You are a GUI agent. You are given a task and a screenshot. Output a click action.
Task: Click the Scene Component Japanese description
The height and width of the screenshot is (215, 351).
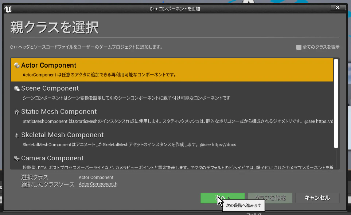(126, 98)
